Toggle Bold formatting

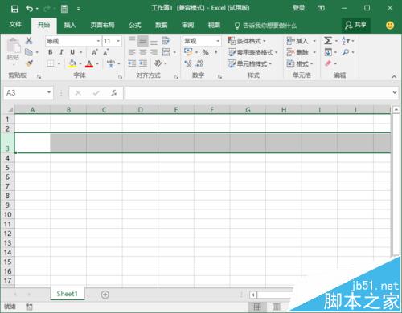pyautogui.click(x=51, y=52)
